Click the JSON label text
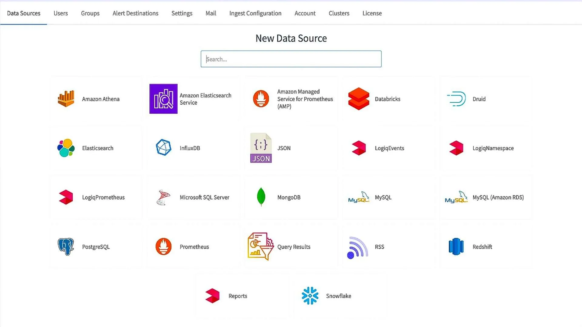 point(284,148)
